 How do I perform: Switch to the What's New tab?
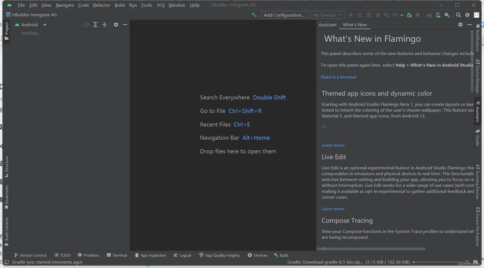point(355,25)
